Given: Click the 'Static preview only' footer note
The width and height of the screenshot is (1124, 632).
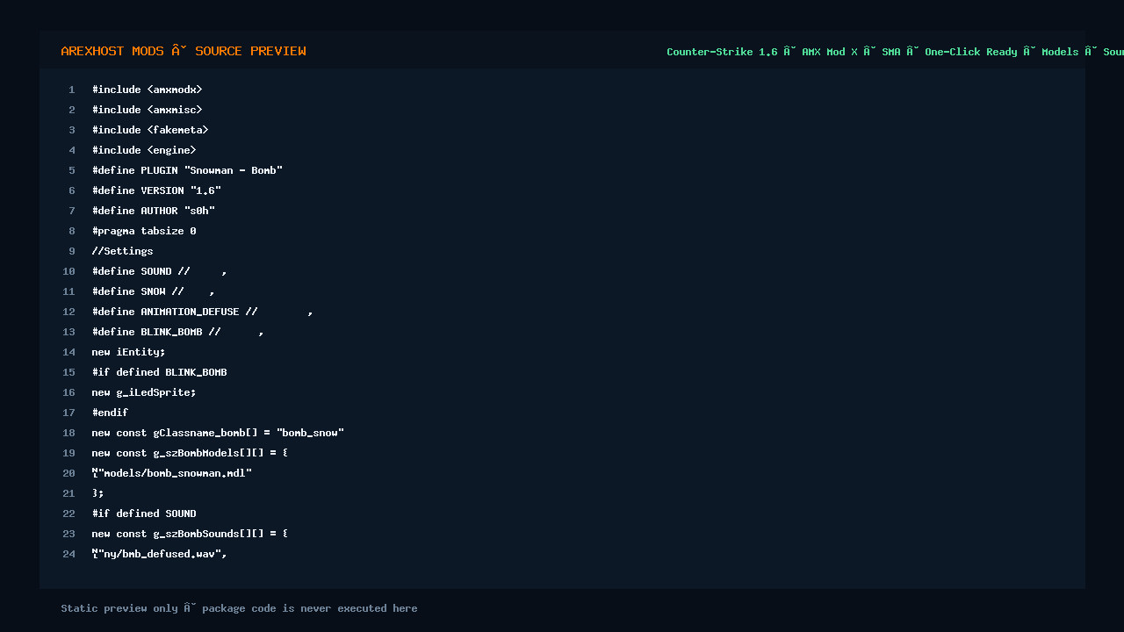Looking at the screenshot, I should 239,608.
